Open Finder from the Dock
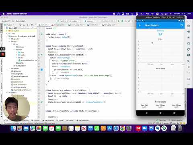This screenshot has height=145, width=193. tap(13, 128)
